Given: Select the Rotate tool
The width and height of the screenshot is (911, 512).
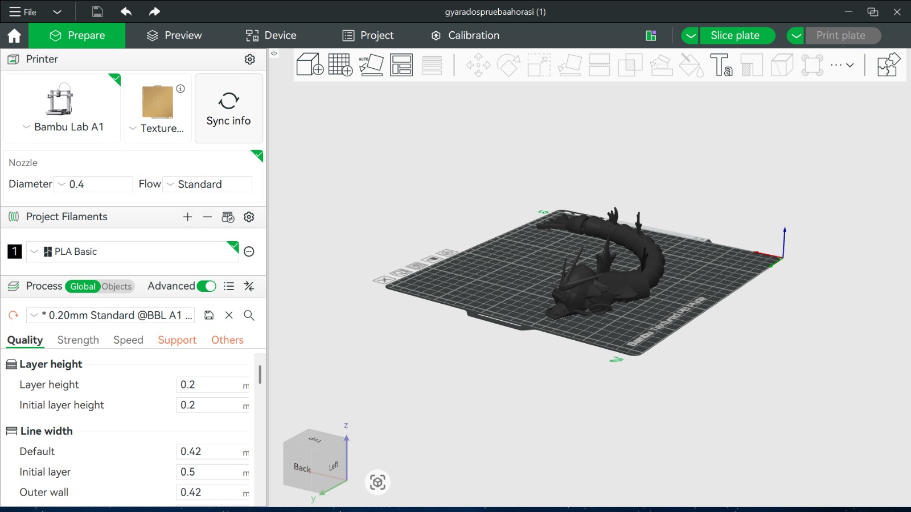Looking at the screenshot, I should tap(509, 65).
